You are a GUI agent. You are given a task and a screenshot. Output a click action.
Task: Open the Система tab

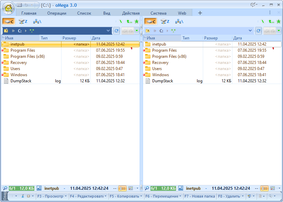click(158, 13)
